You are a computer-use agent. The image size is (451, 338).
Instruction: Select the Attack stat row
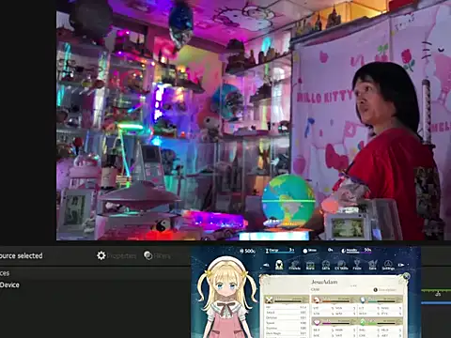pos(286,313)
